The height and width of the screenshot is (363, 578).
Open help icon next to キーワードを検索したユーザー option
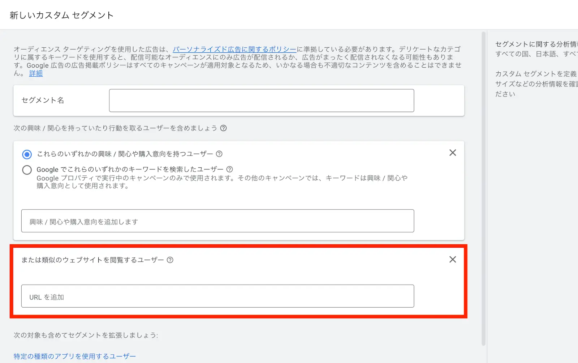click(x=229, y=169)
